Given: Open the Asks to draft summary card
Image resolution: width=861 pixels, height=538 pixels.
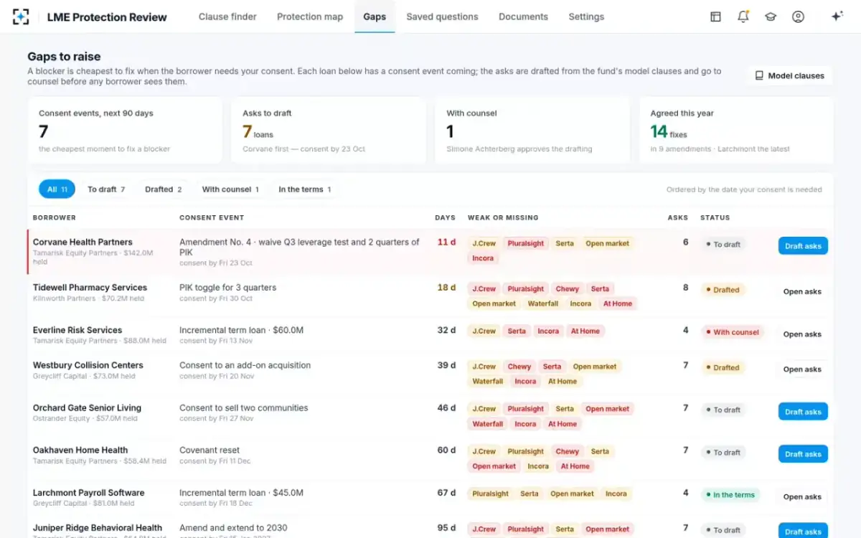Looking at the screenshot, I should [x=329, y=131].
